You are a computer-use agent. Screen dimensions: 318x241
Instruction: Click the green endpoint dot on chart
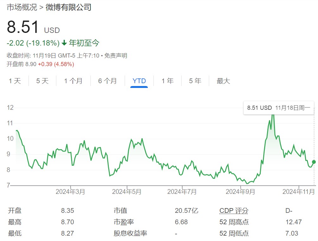(x=314, y=162)
